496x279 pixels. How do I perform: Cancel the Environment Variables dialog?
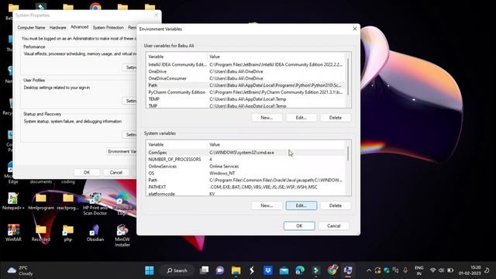(334, 226)
